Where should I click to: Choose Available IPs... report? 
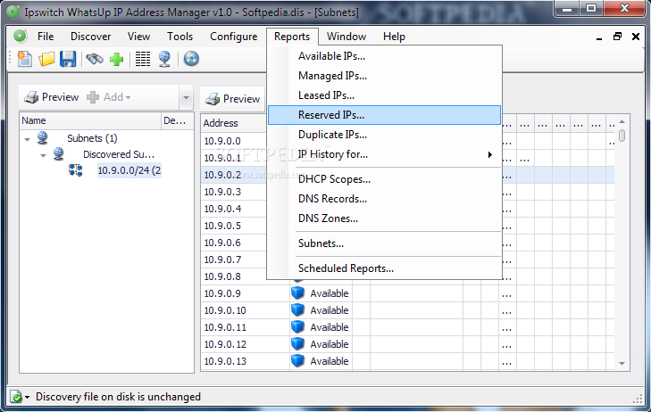(385, 56)
